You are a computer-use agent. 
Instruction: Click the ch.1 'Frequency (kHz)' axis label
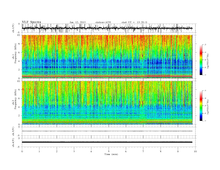tap(15, 53)
